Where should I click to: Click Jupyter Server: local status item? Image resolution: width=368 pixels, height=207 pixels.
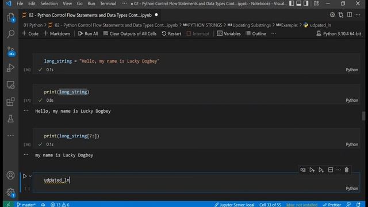[234, 205]
